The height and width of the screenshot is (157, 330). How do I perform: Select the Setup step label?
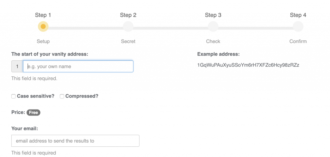43,41
